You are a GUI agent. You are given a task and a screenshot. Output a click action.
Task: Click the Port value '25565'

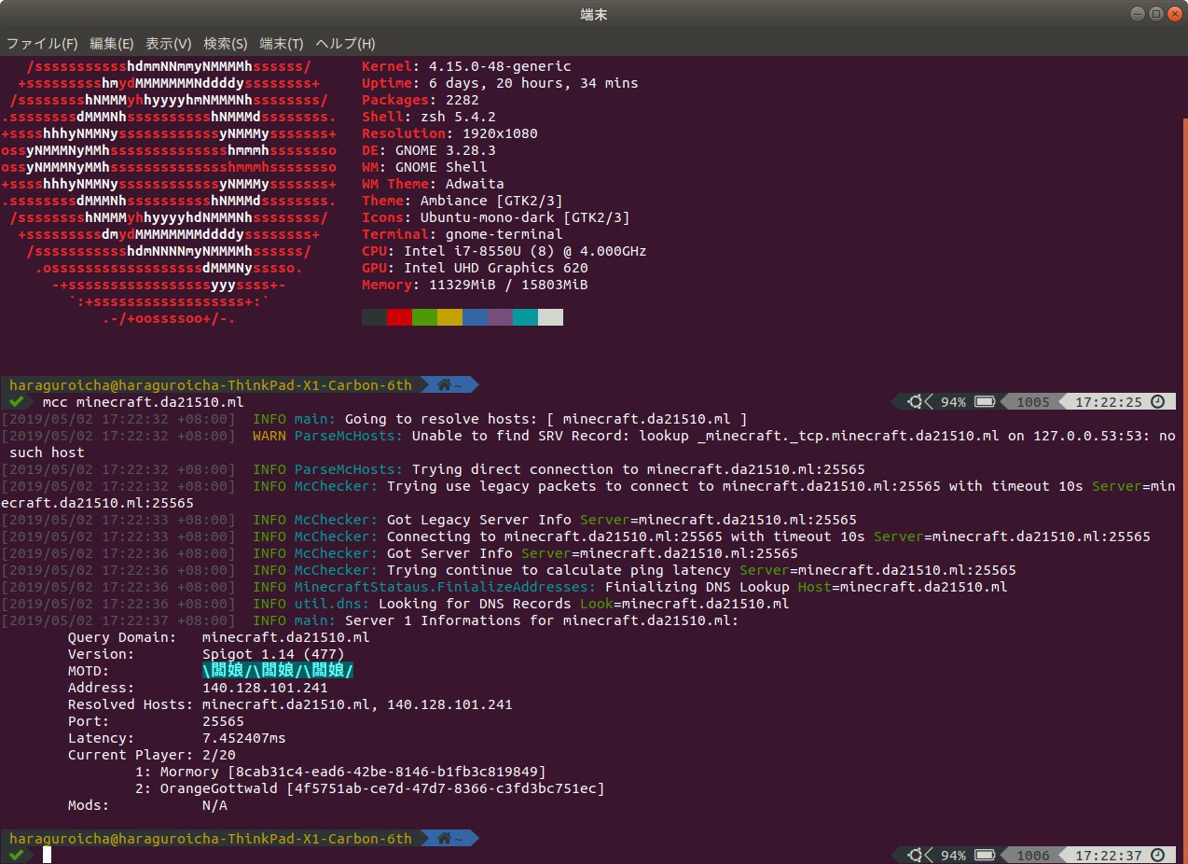pos(223,721)
